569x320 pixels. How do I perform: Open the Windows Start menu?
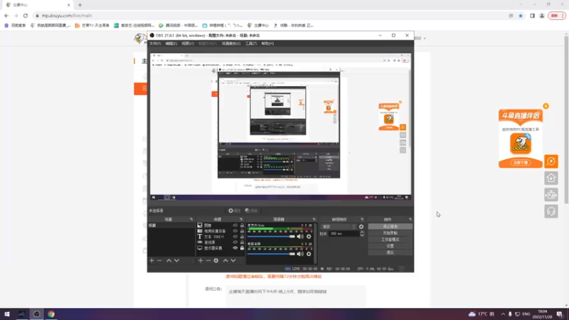coord(6,314)
